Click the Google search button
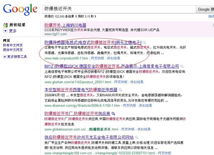The width and height of the screenshot is (214, 155). (205, 9)
